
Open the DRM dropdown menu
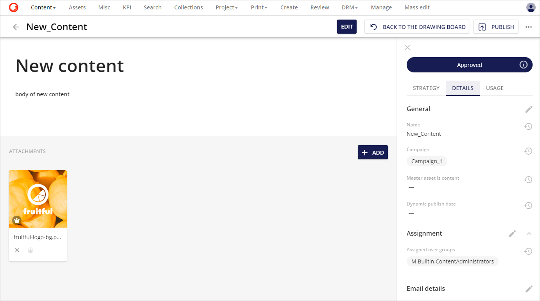(x=349, y=7)
